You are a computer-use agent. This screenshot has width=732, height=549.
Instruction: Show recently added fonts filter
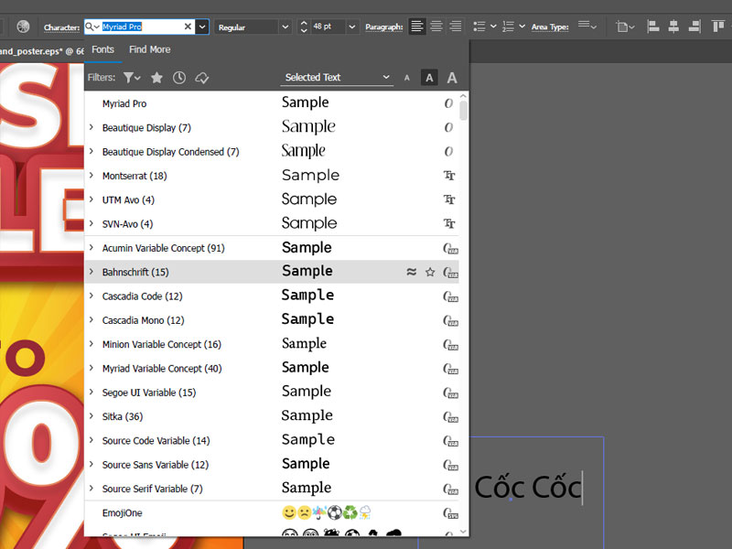click(179, 78)
